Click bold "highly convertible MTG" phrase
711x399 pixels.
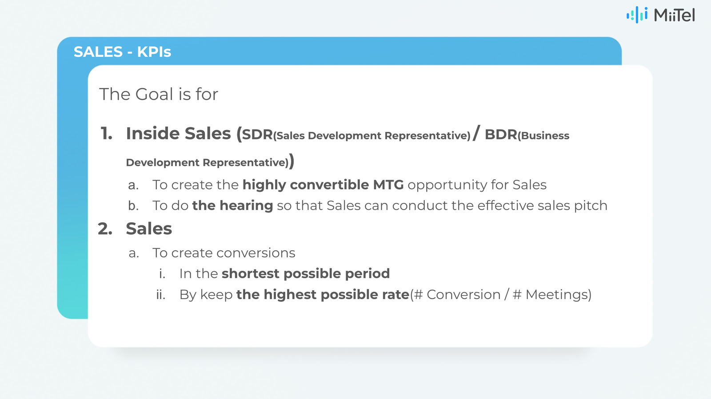(323, 185)
